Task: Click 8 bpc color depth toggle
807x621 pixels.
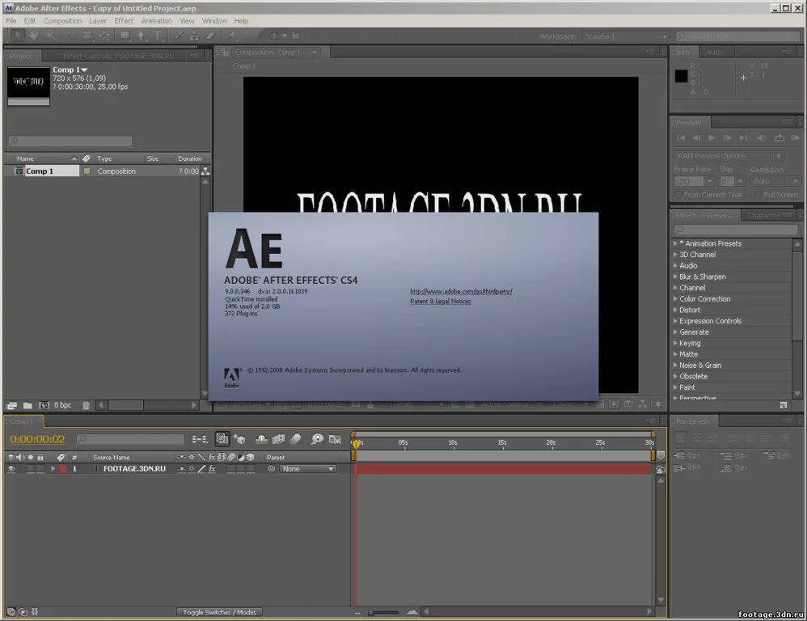Action: tap(62, 405)
